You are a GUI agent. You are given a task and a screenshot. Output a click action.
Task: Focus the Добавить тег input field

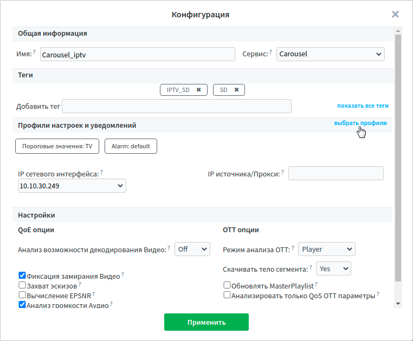[x=177, y=106]
